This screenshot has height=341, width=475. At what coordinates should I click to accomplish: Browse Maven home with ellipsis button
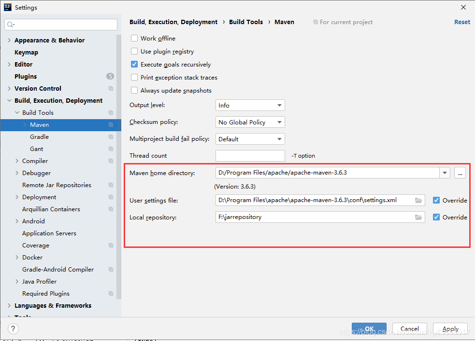coord(460,173)
